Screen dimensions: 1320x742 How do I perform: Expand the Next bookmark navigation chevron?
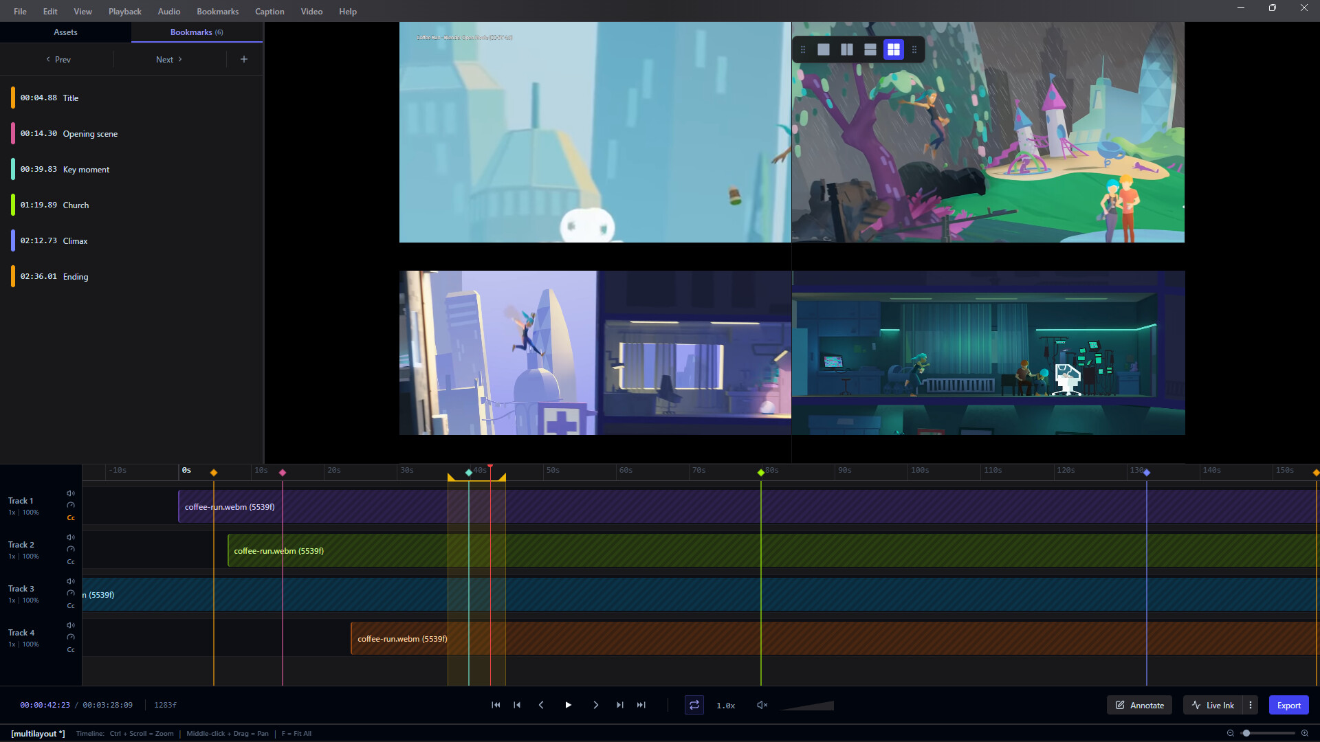point(179,59)
